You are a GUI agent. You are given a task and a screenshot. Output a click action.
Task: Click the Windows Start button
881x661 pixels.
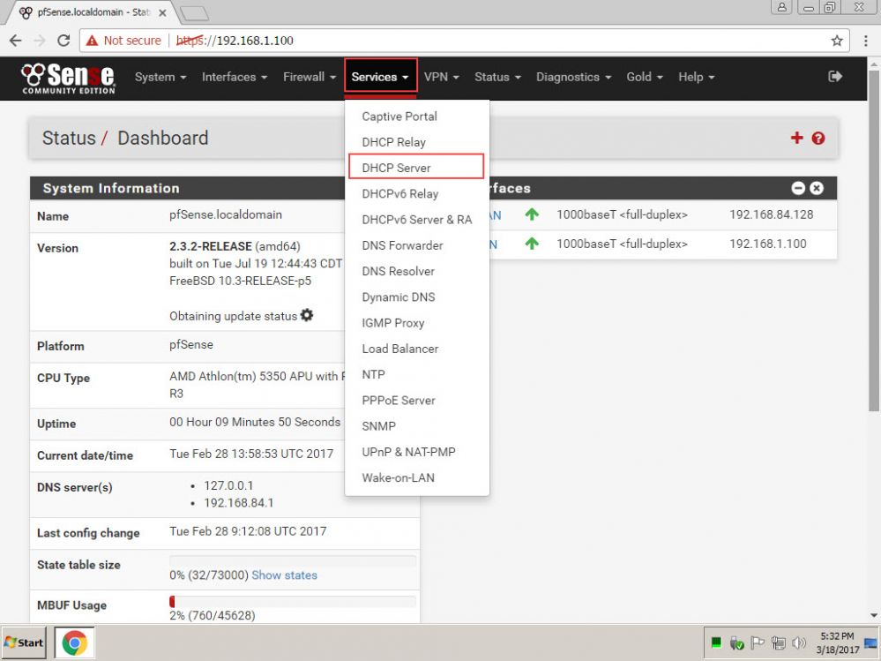pyautogui.click(x=24, y=642)
